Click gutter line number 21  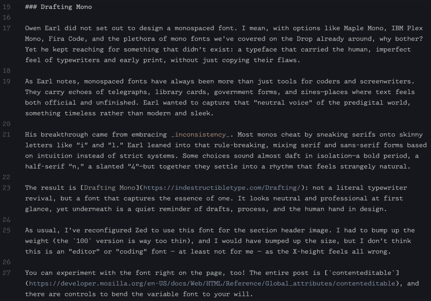(x=7, y=134)
